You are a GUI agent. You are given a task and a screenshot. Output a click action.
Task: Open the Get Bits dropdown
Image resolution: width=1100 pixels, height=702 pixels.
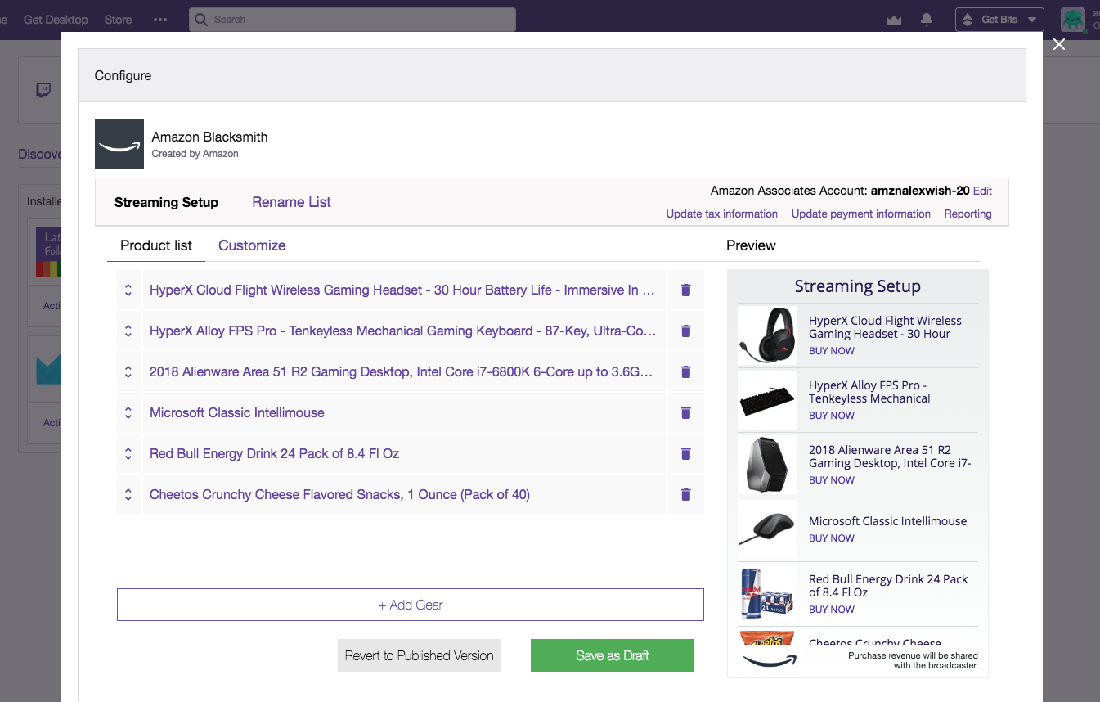[999, 20]
